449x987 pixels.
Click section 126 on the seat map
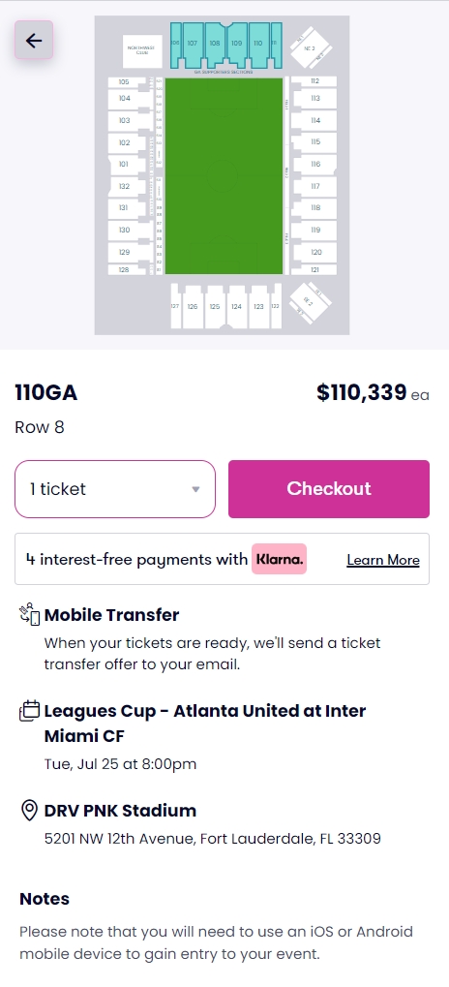tap(193, 306)
